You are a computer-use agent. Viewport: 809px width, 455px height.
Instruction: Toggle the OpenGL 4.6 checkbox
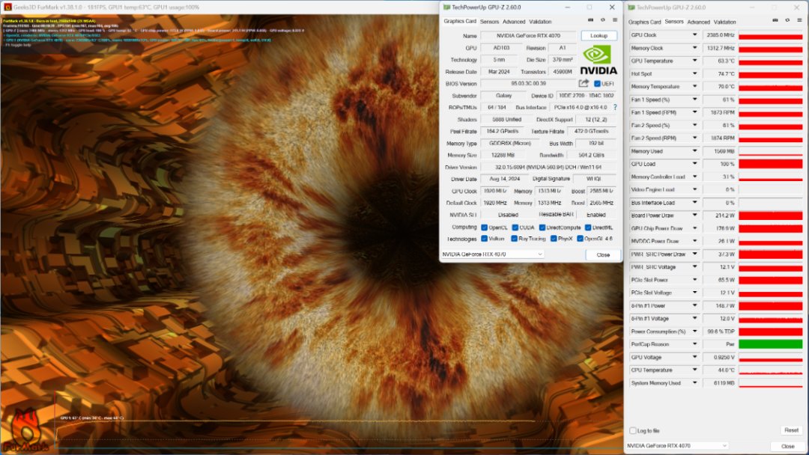pos(580,239)
